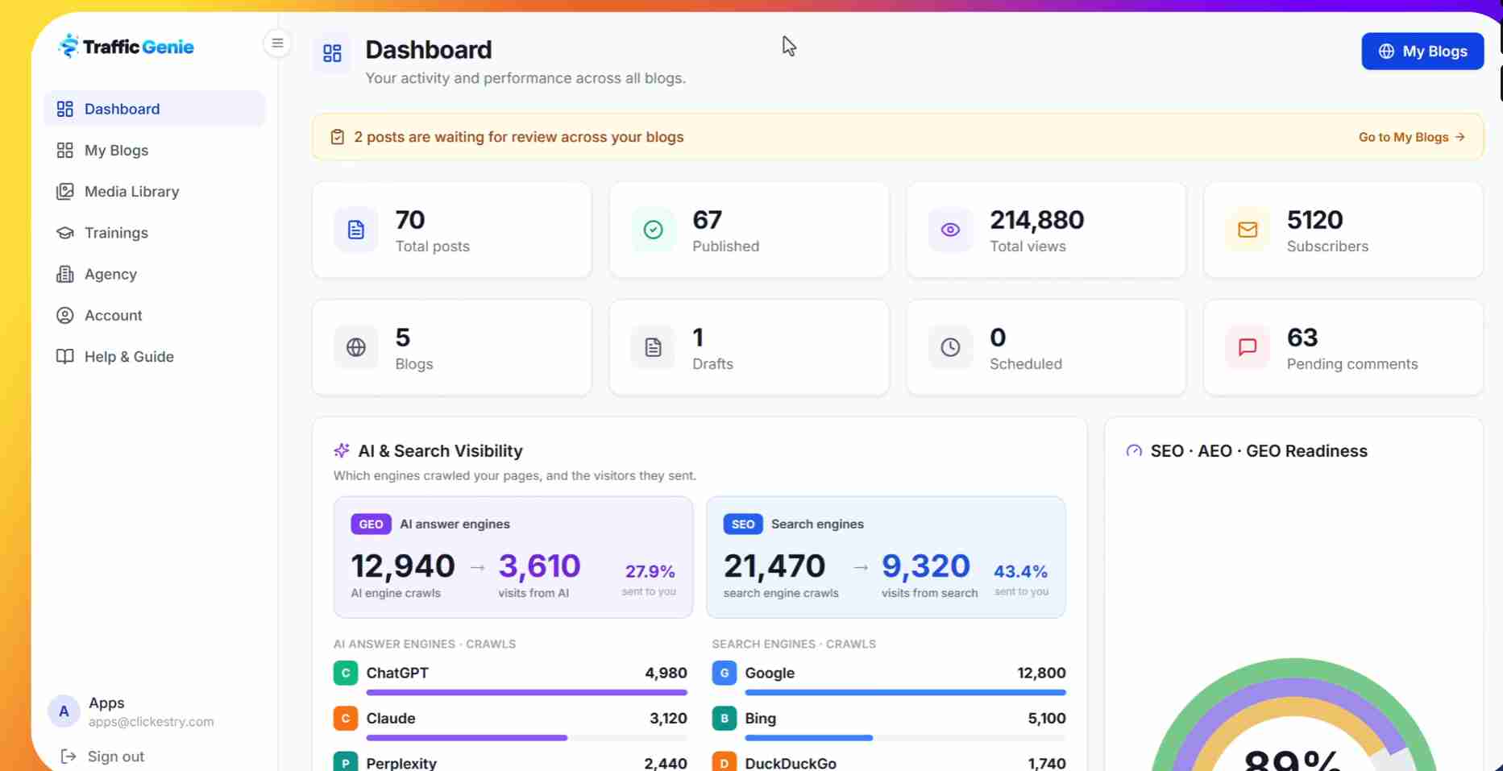Sign out of the account
This screenshot has width=1503, height=771.
[x=103, y=756]
